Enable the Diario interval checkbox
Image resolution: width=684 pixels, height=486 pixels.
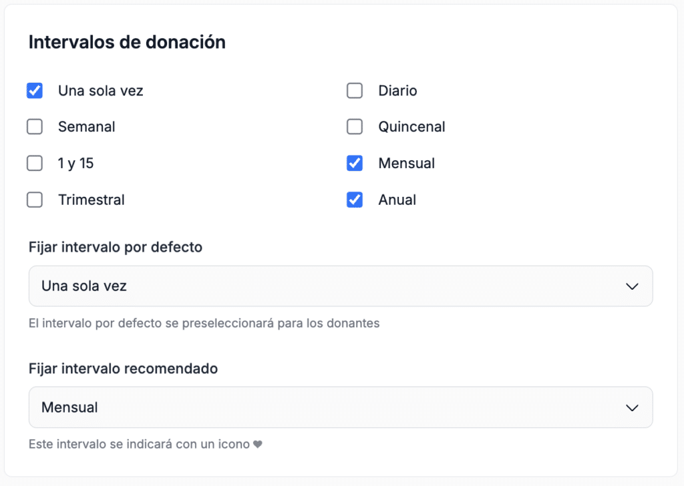coord(355,91)
